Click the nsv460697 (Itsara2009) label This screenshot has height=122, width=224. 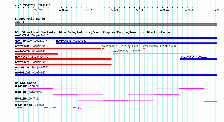(32, 57)
